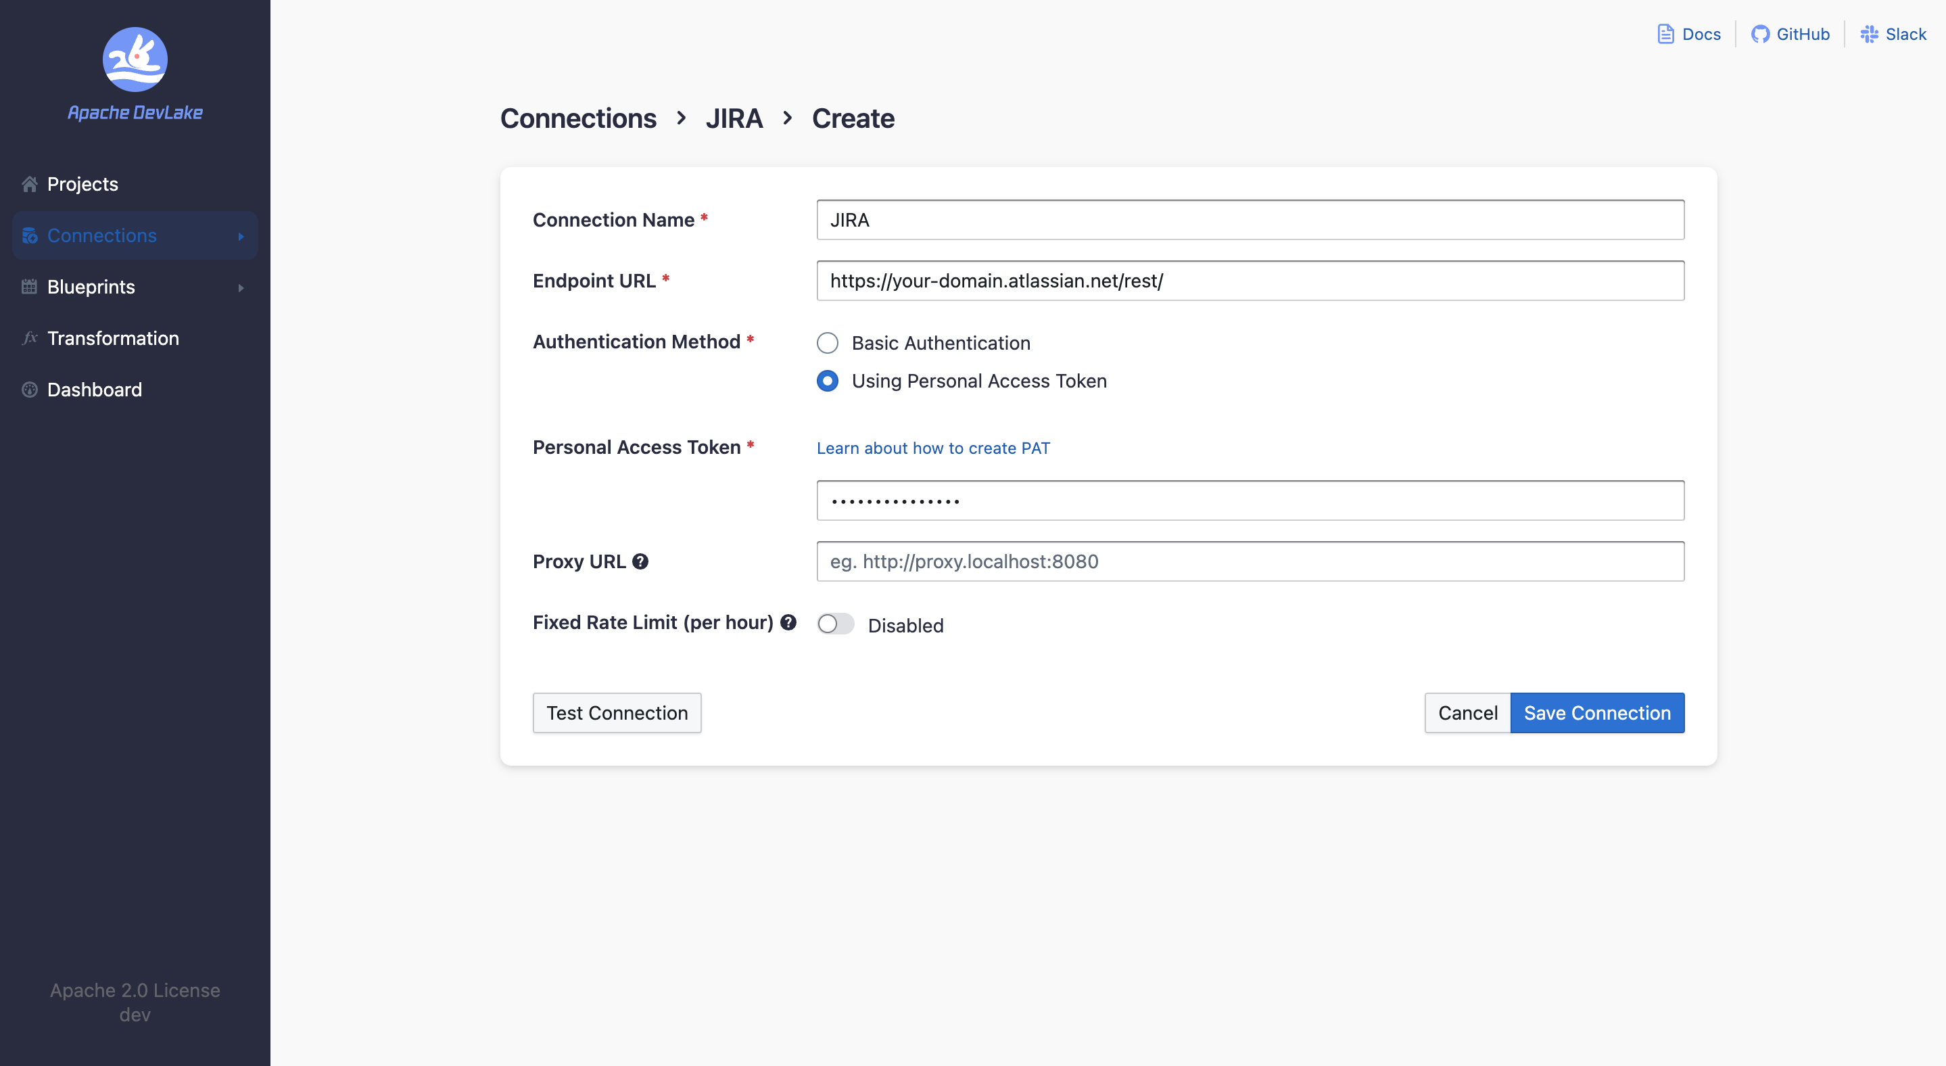Click the Dashboard gauge icon

(30, 390)
